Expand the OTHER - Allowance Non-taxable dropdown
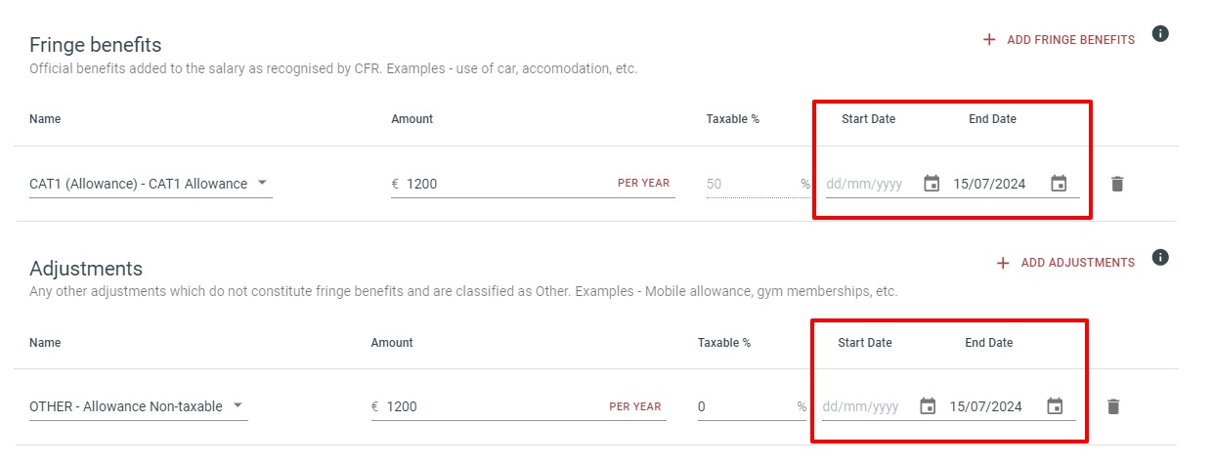The height and width of the screenshot is (465, 1213). (139, 406)
